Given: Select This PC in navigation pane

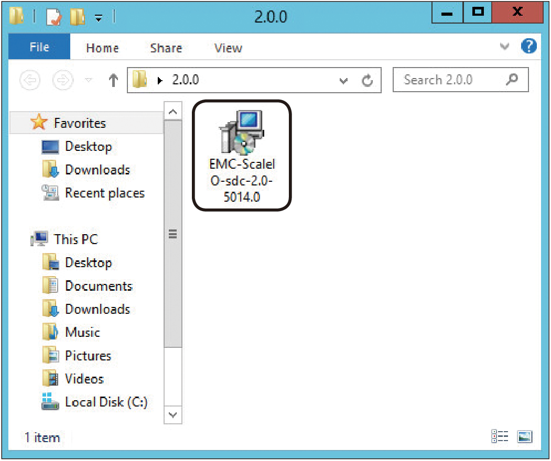Looking at the screenshot, I should (76, 239).
